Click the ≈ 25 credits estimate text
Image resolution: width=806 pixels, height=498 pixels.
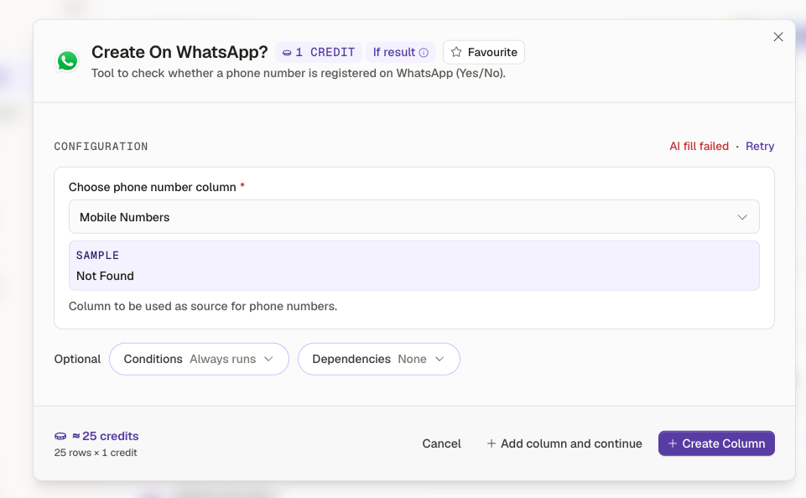click(x=106, y=436)
